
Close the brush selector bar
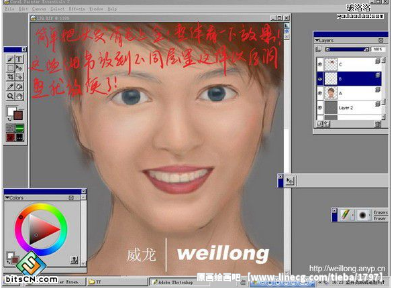(334, 210)
